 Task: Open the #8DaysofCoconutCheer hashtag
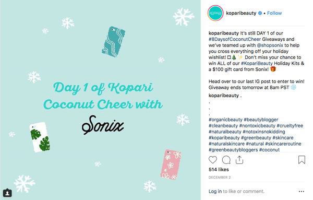(235, 39)
